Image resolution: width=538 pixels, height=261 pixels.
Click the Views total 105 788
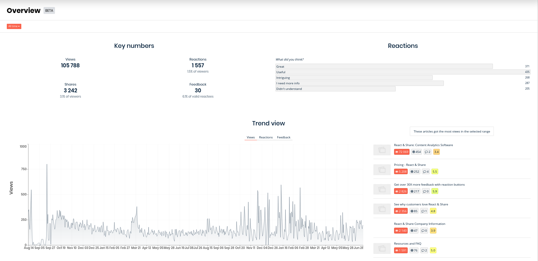click(70, 65)
